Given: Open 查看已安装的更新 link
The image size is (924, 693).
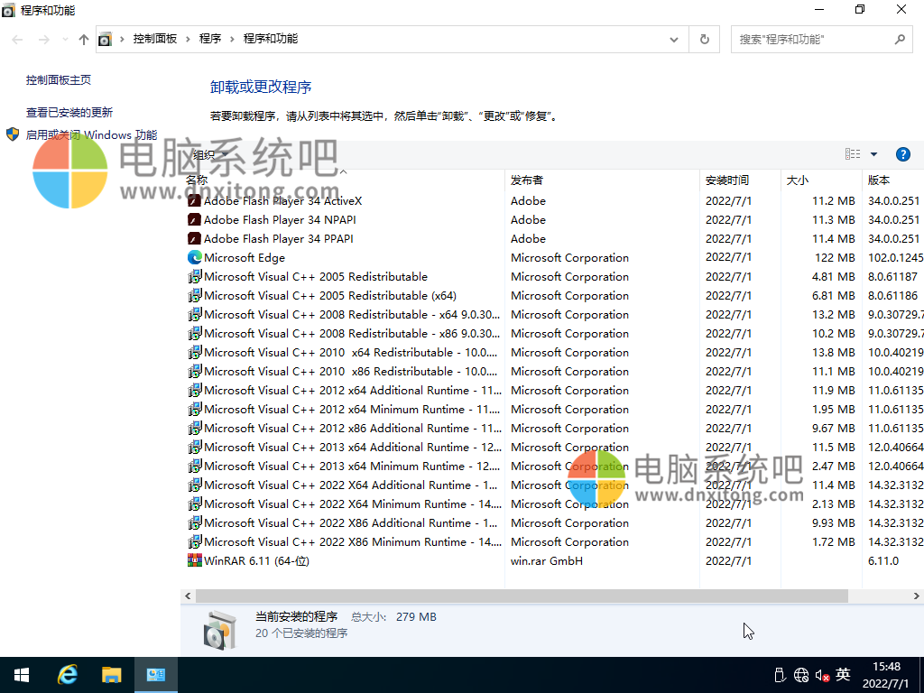Looking at the screenshot, I should (69, 113).
